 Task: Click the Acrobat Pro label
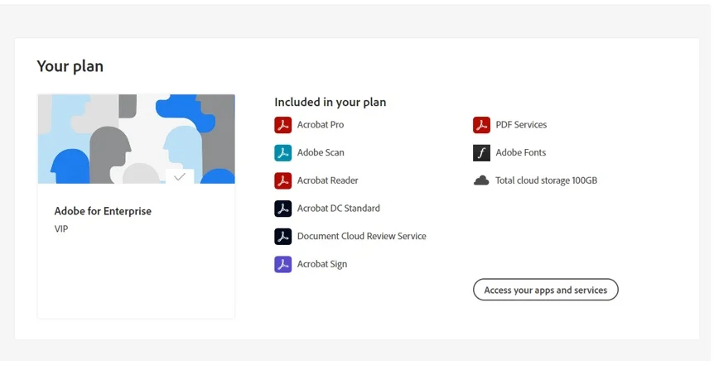[321, 125]
